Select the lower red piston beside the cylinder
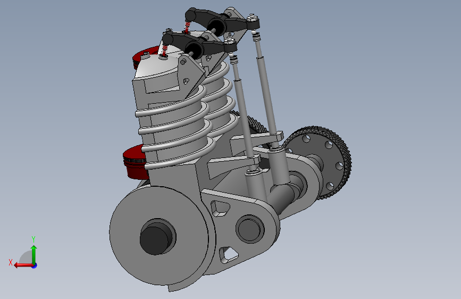This screenshot has width=461, height=299. [135, 162]
